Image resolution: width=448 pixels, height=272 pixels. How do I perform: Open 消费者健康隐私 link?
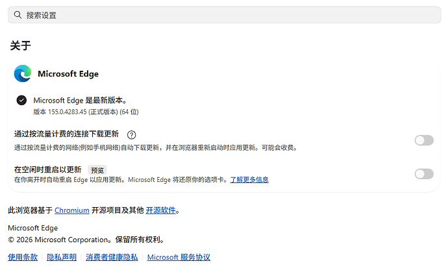point(112,257)
